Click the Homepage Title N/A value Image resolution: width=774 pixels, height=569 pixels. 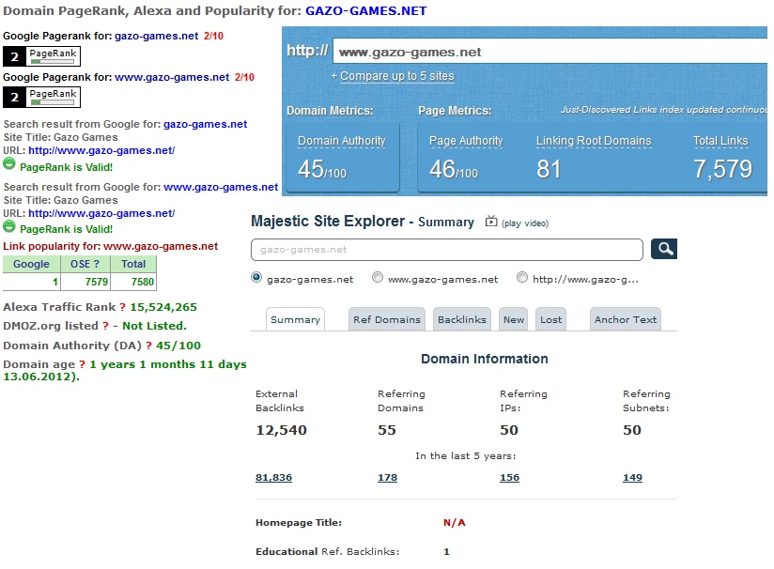454,523
